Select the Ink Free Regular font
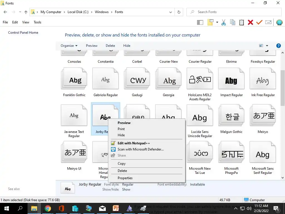285x214 pixels. (x=263, y=82)
